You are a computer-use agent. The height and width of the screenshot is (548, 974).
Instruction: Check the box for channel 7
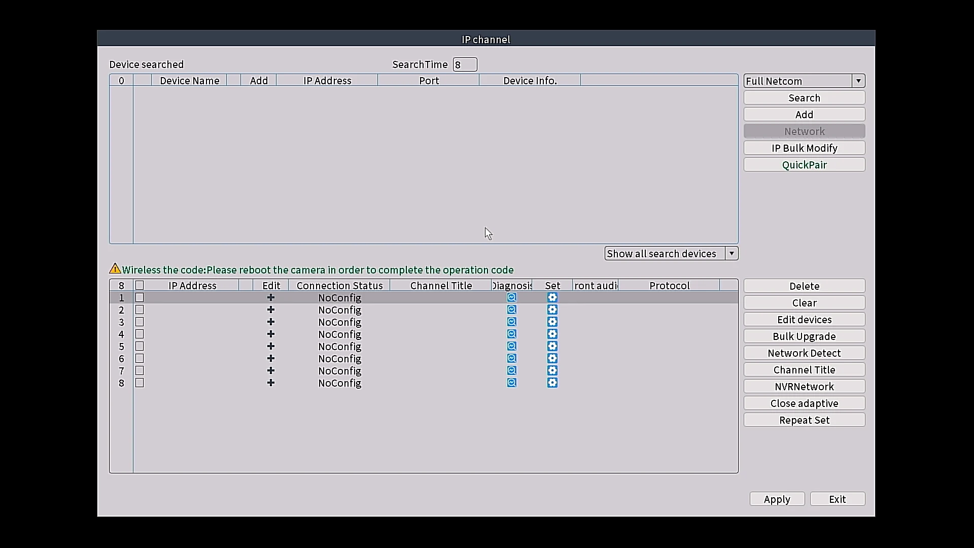140,371
